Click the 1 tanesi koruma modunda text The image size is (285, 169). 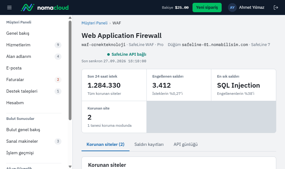click(x=109, y=125)
